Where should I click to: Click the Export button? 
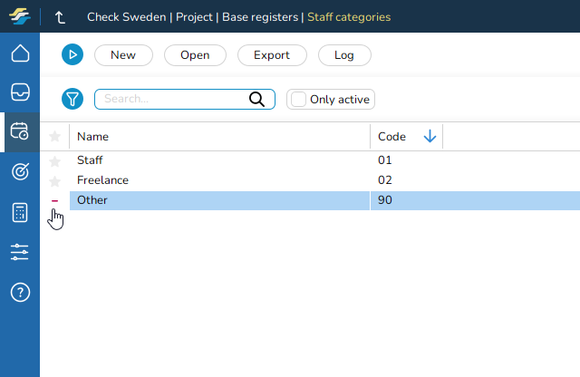pos(272,55)
